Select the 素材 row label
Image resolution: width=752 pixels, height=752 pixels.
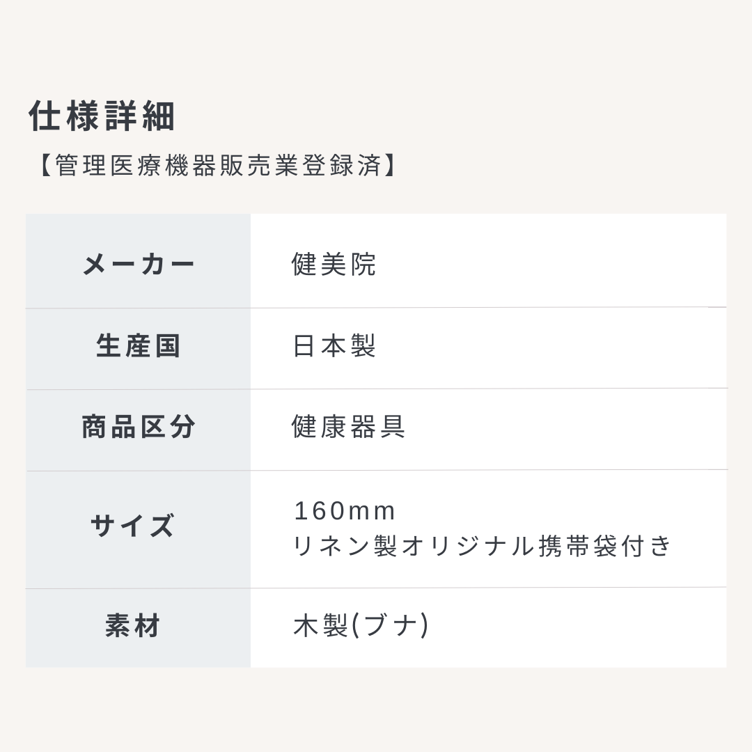tap(132, 626)
